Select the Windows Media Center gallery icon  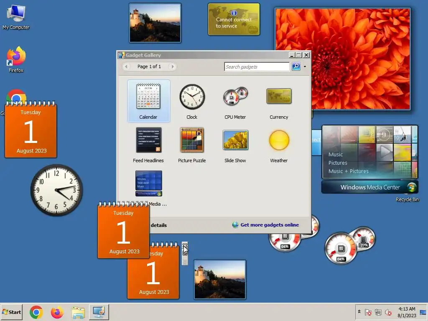tap(148, 183)
